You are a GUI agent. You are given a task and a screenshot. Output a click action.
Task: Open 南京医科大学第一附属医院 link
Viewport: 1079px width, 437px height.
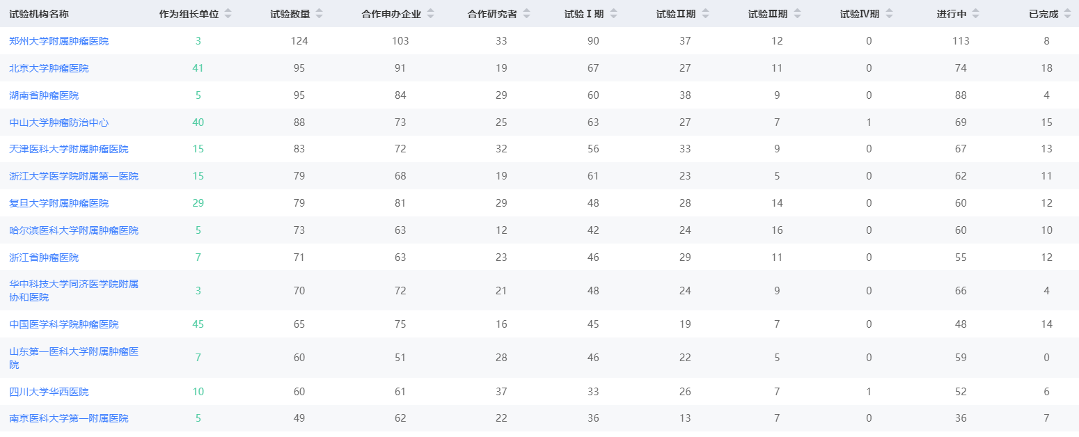pos(69,418)
